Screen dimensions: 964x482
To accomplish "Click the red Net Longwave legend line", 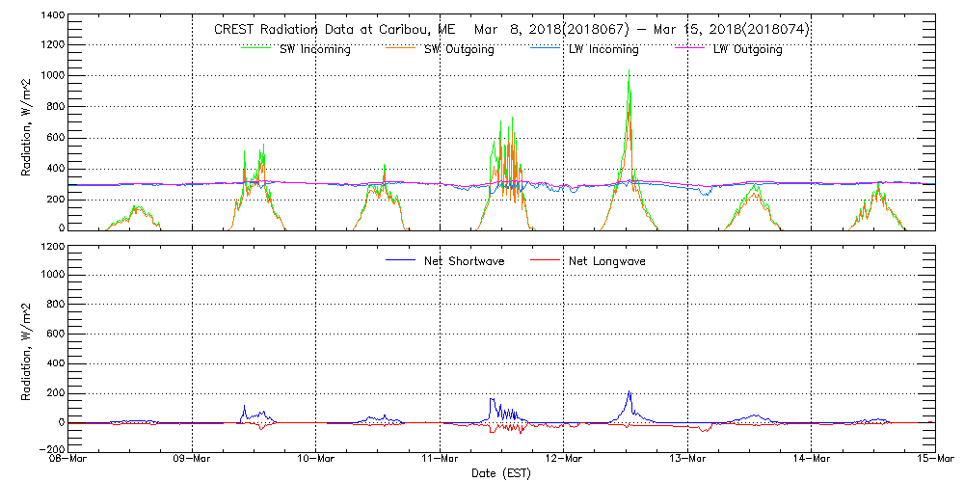I will 546,260.
